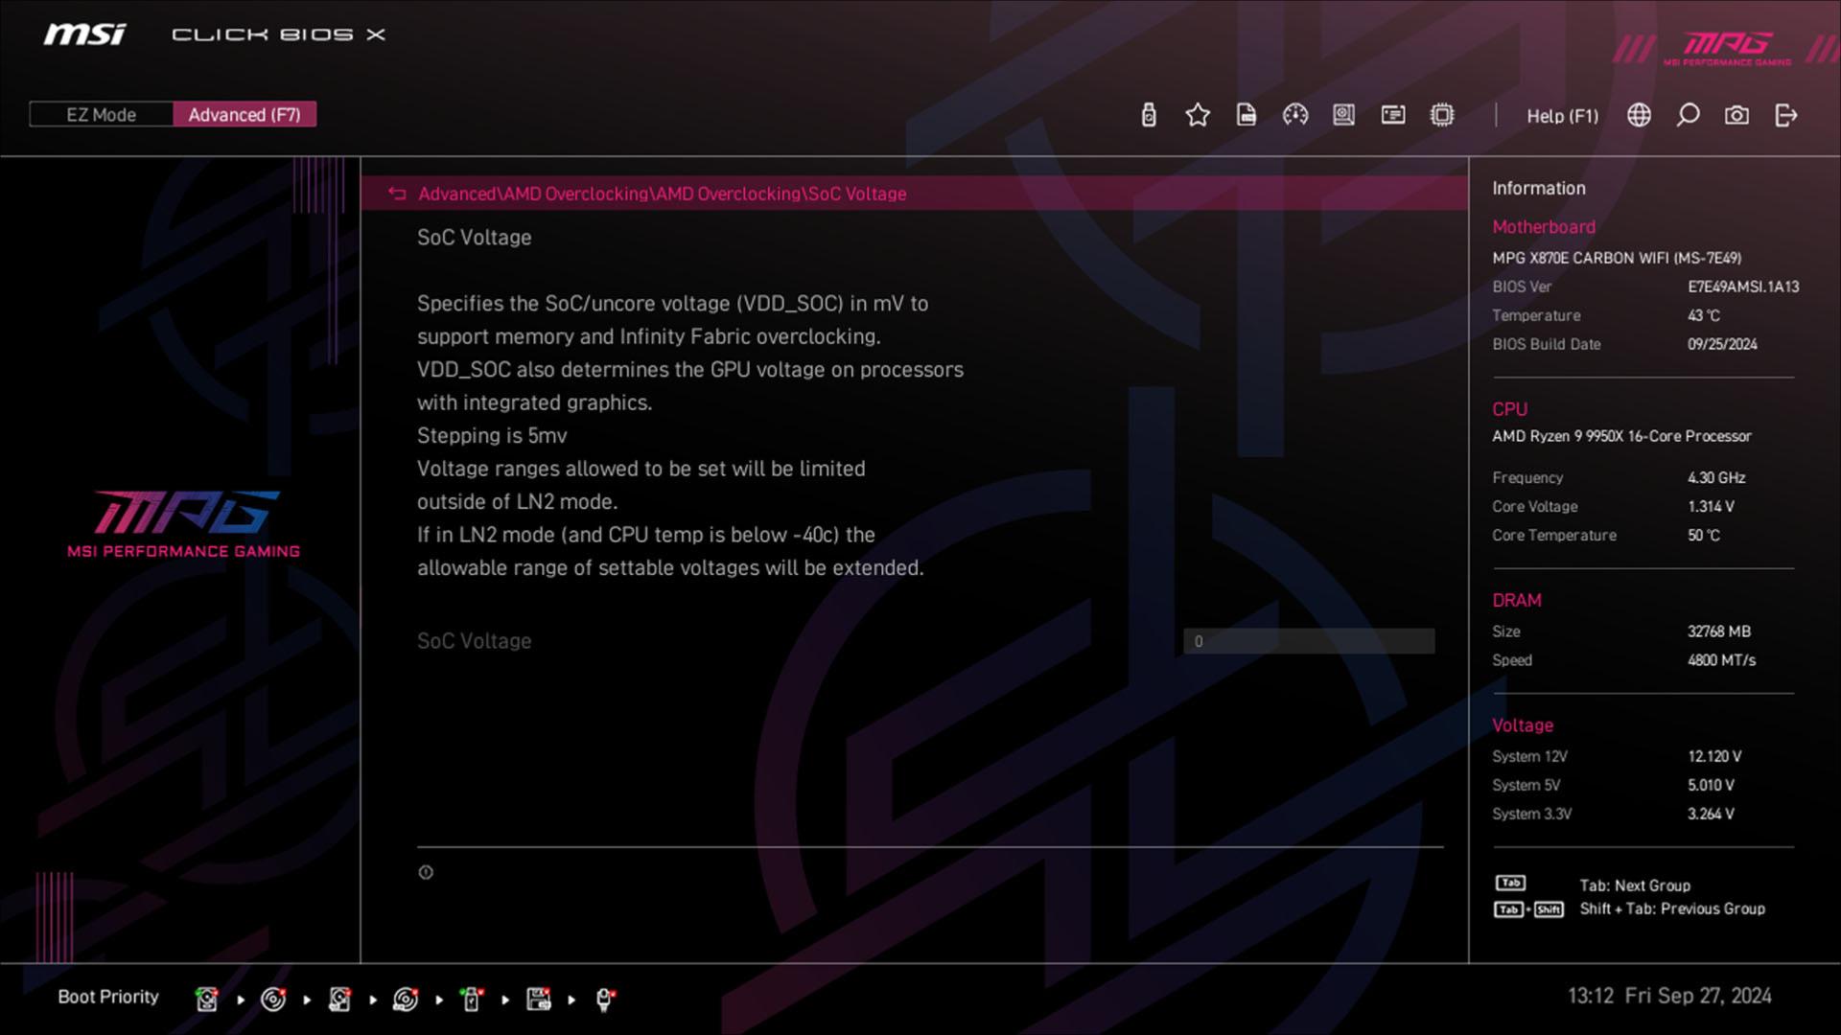Click the breadcrumb path SoC Voltage

(x=857, y=194)
